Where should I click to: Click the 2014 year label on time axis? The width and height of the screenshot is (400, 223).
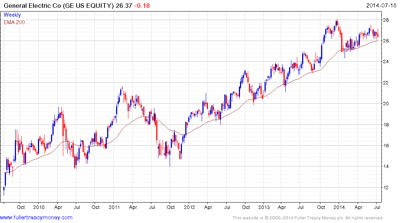(339, 207)
